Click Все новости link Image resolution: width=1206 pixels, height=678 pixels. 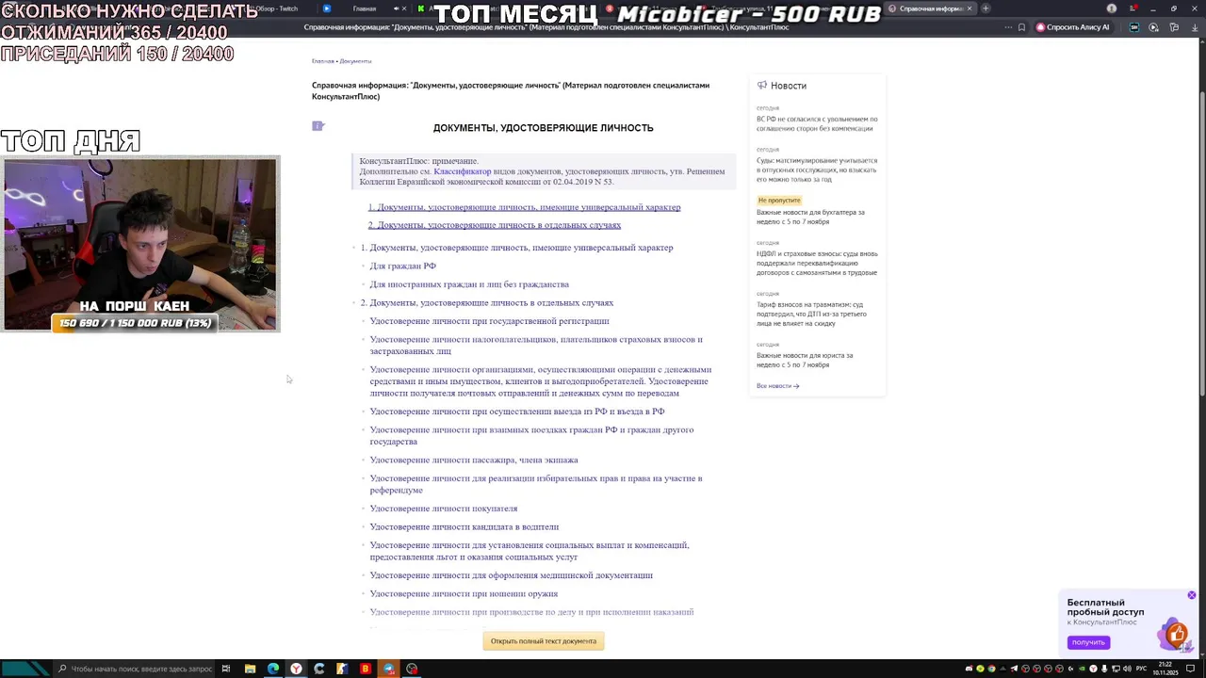777,386
